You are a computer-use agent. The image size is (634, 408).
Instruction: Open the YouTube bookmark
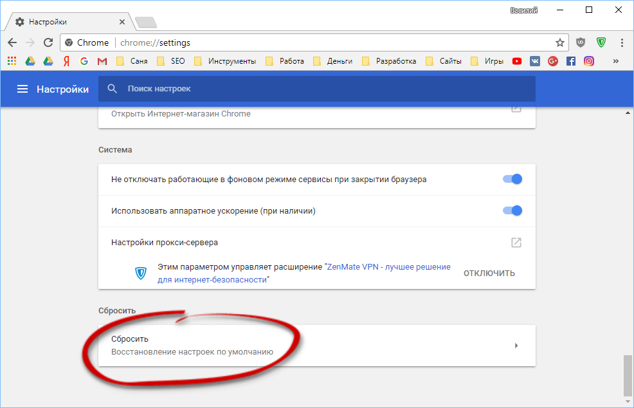(517, 61)
